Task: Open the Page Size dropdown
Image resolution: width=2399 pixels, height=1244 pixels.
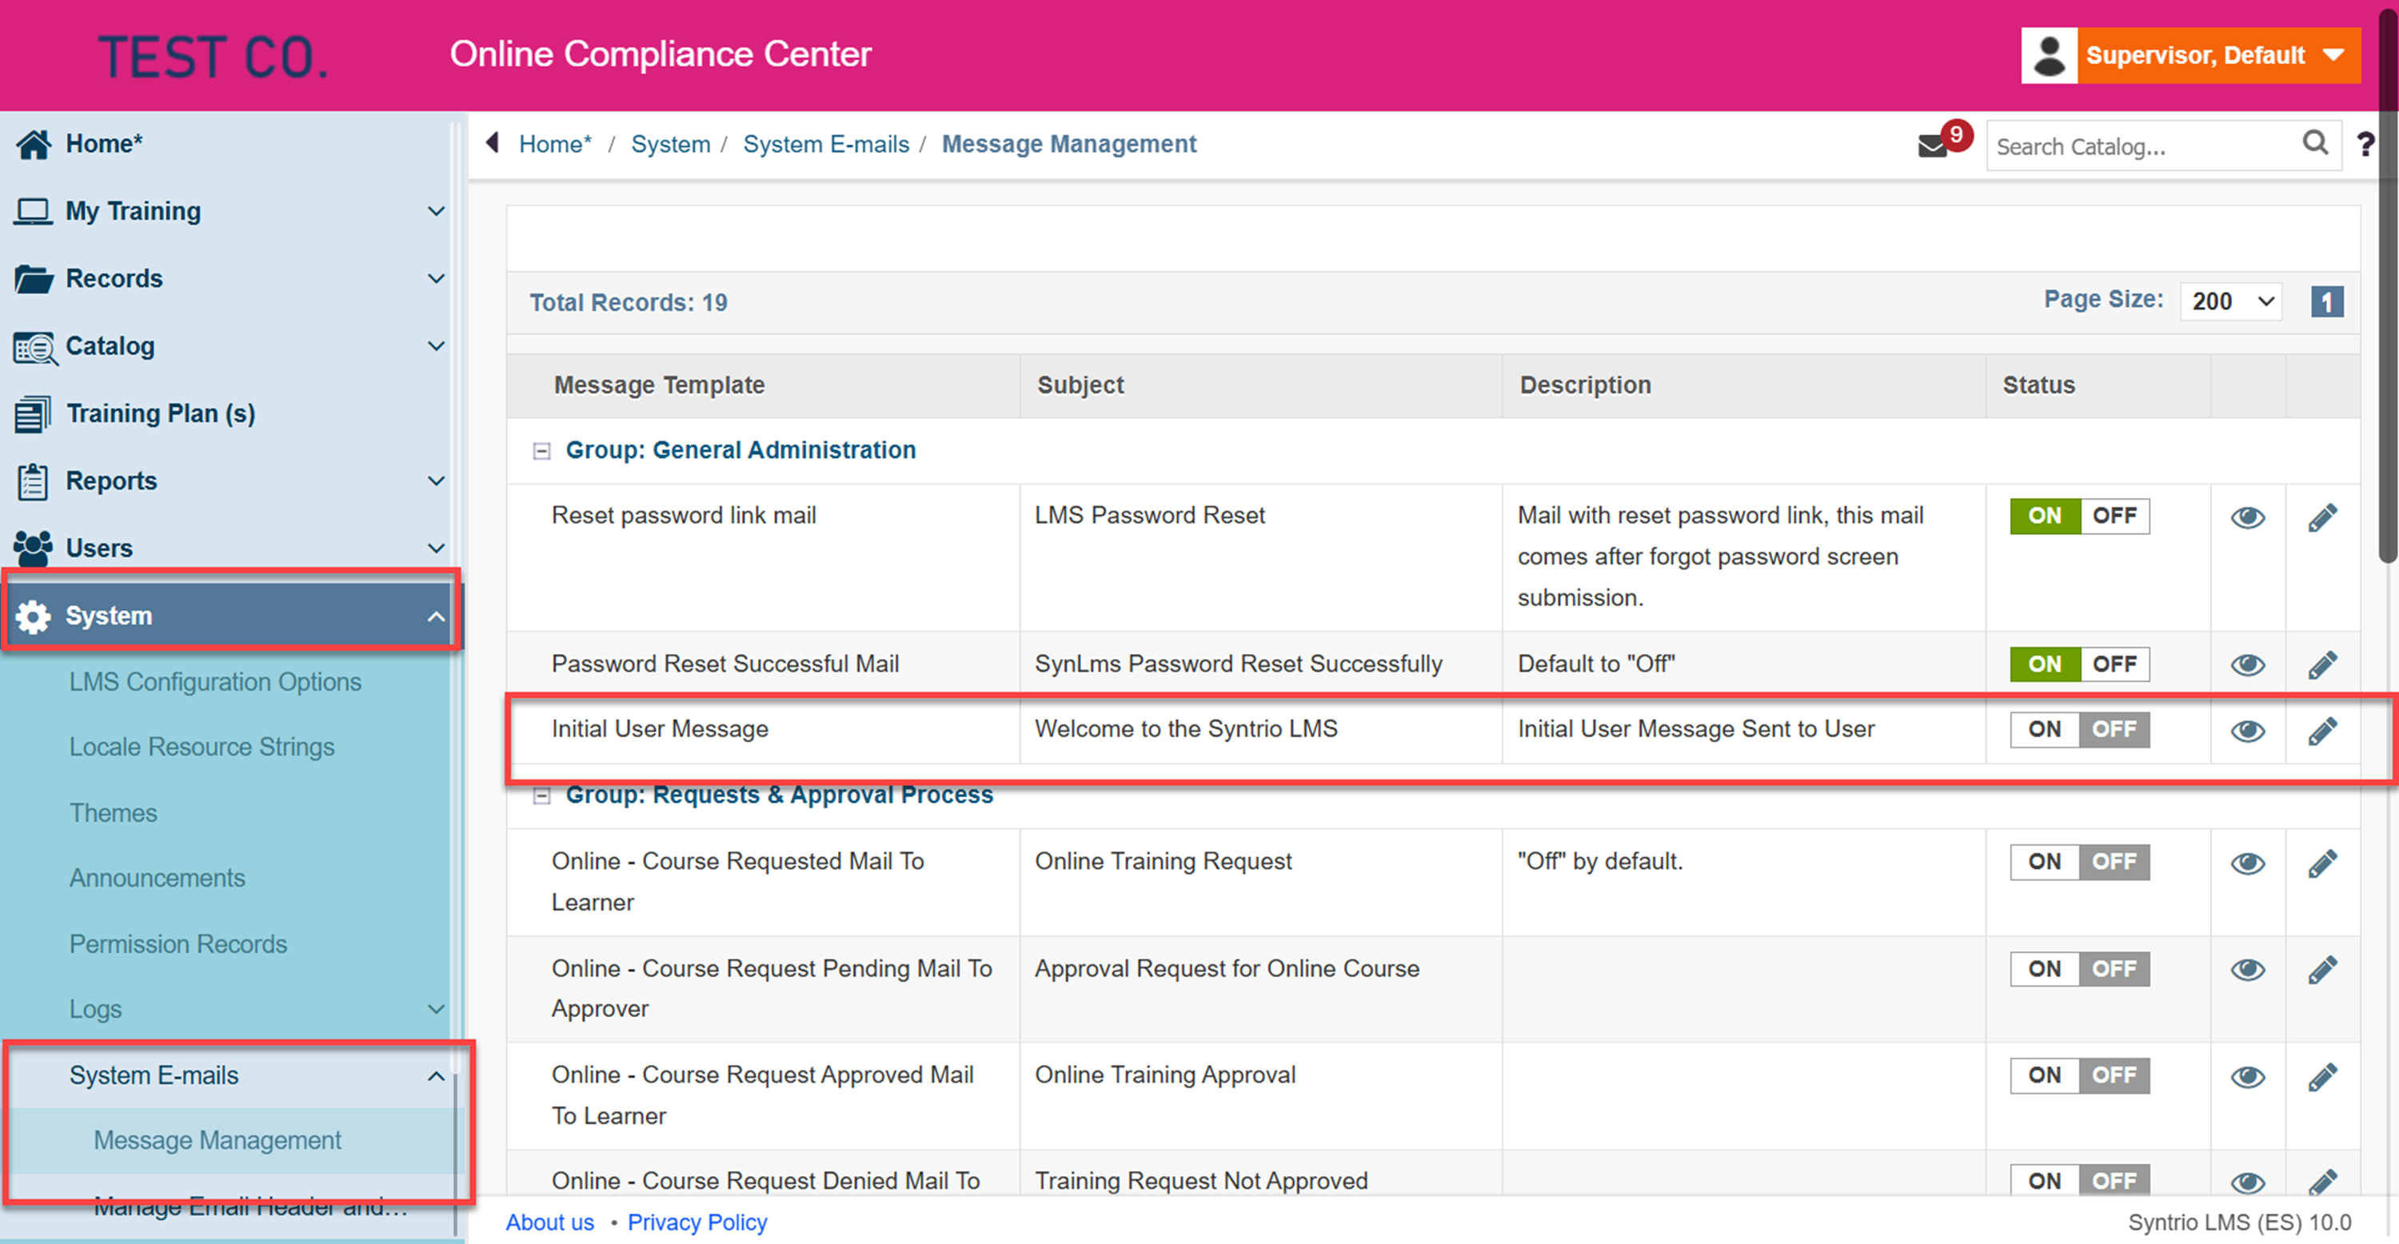Action: click(x=2231, y=301)
